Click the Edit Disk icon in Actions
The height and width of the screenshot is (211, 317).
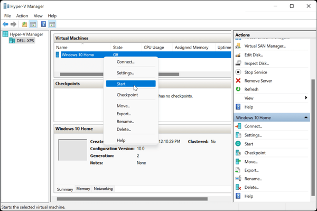pyautogui.click(x=238, y=55)
